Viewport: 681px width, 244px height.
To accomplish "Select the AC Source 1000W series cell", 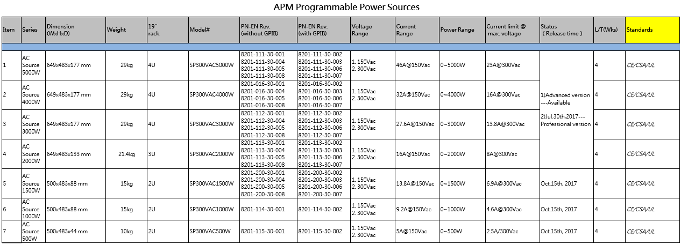I will (x=33, y=209).
